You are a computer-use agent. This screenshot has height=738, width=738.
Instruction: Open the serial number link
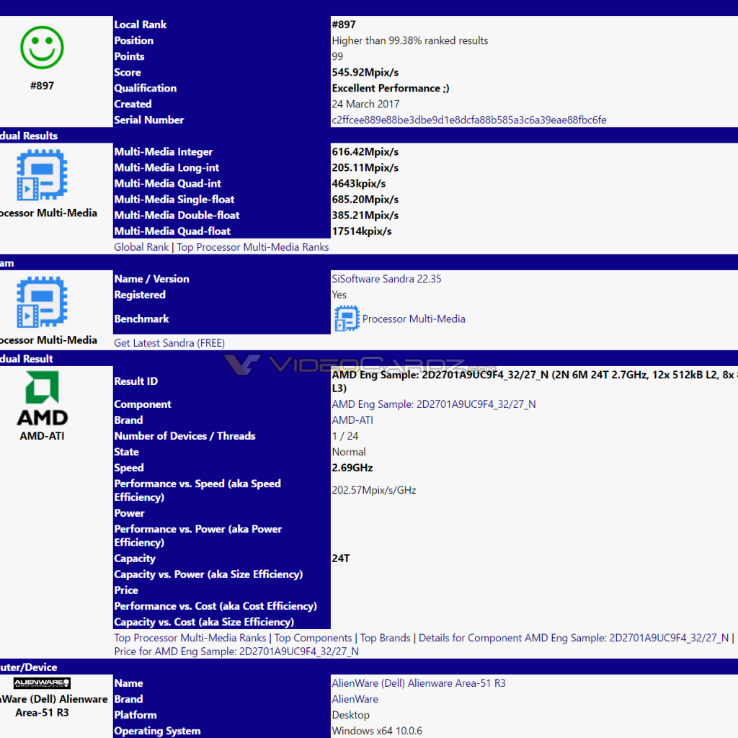[468, 120]
